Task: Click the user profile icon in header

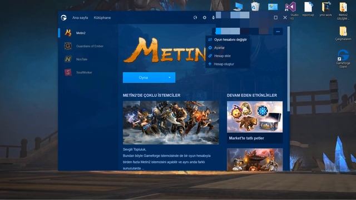Action: click(214, 17)
